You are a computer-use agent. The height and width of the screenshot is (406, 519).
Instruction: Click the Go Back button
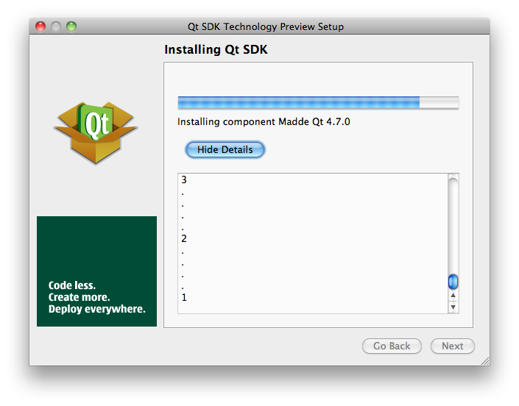coord(392,346)
